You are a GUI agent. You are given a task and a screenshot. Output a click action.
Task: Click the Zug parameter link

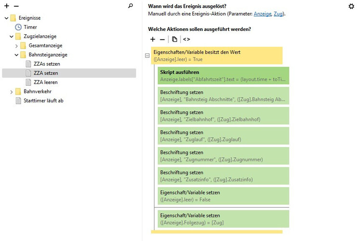(278, 14)
